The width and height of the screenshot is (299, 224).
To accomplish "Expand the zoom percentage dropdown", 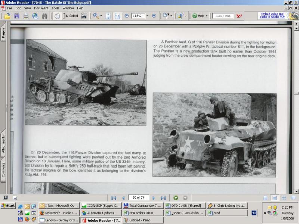I will point(147,16).
